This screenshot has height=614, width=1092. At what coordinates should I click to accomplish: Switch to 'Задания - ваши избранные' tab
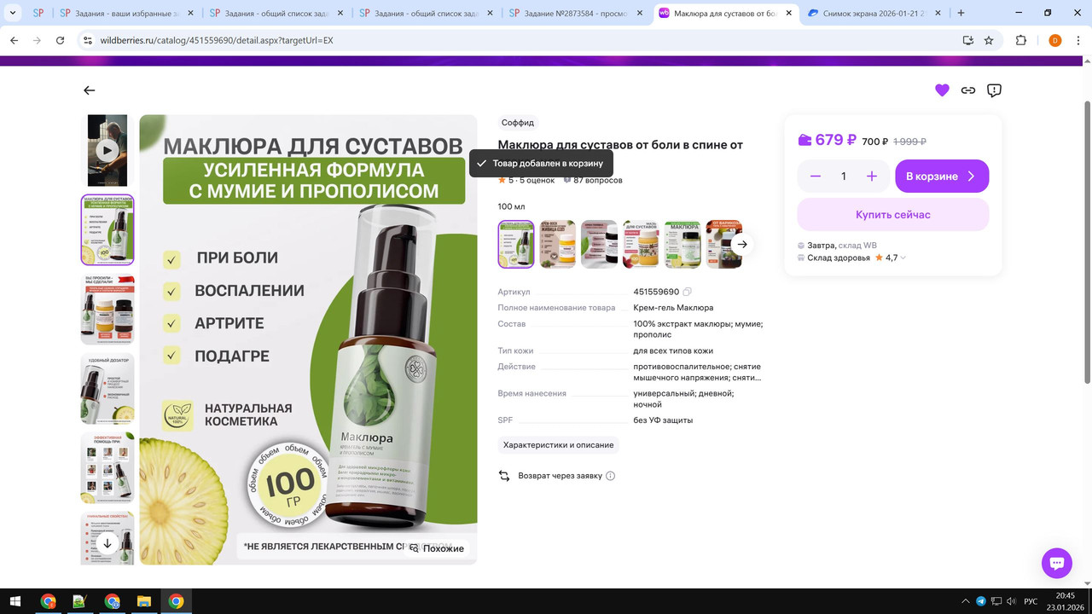(125, 13)
